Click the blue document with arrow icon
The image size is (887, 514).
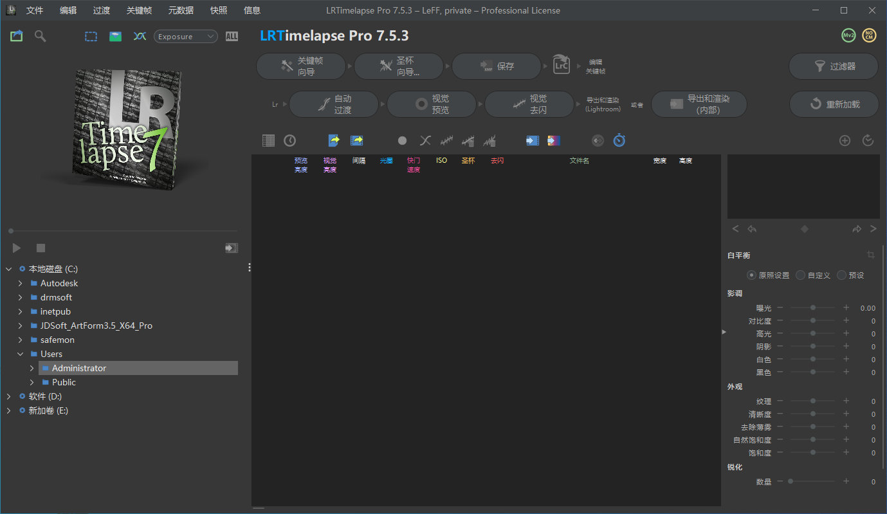point(334,140)
